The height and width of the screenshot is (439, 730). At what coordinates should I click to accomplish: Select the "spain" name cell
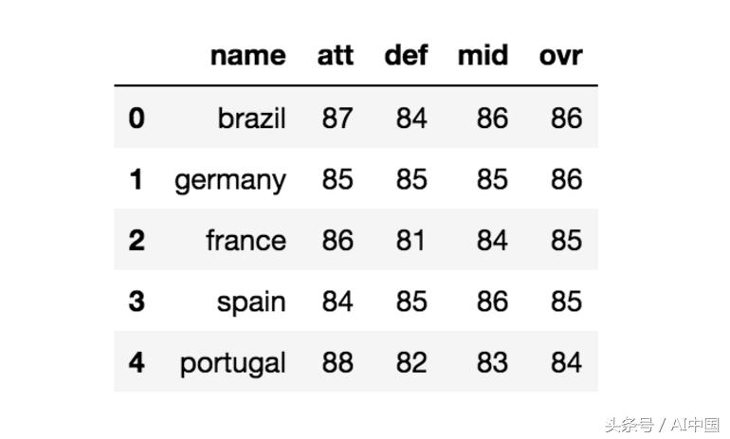coord(251,302)
